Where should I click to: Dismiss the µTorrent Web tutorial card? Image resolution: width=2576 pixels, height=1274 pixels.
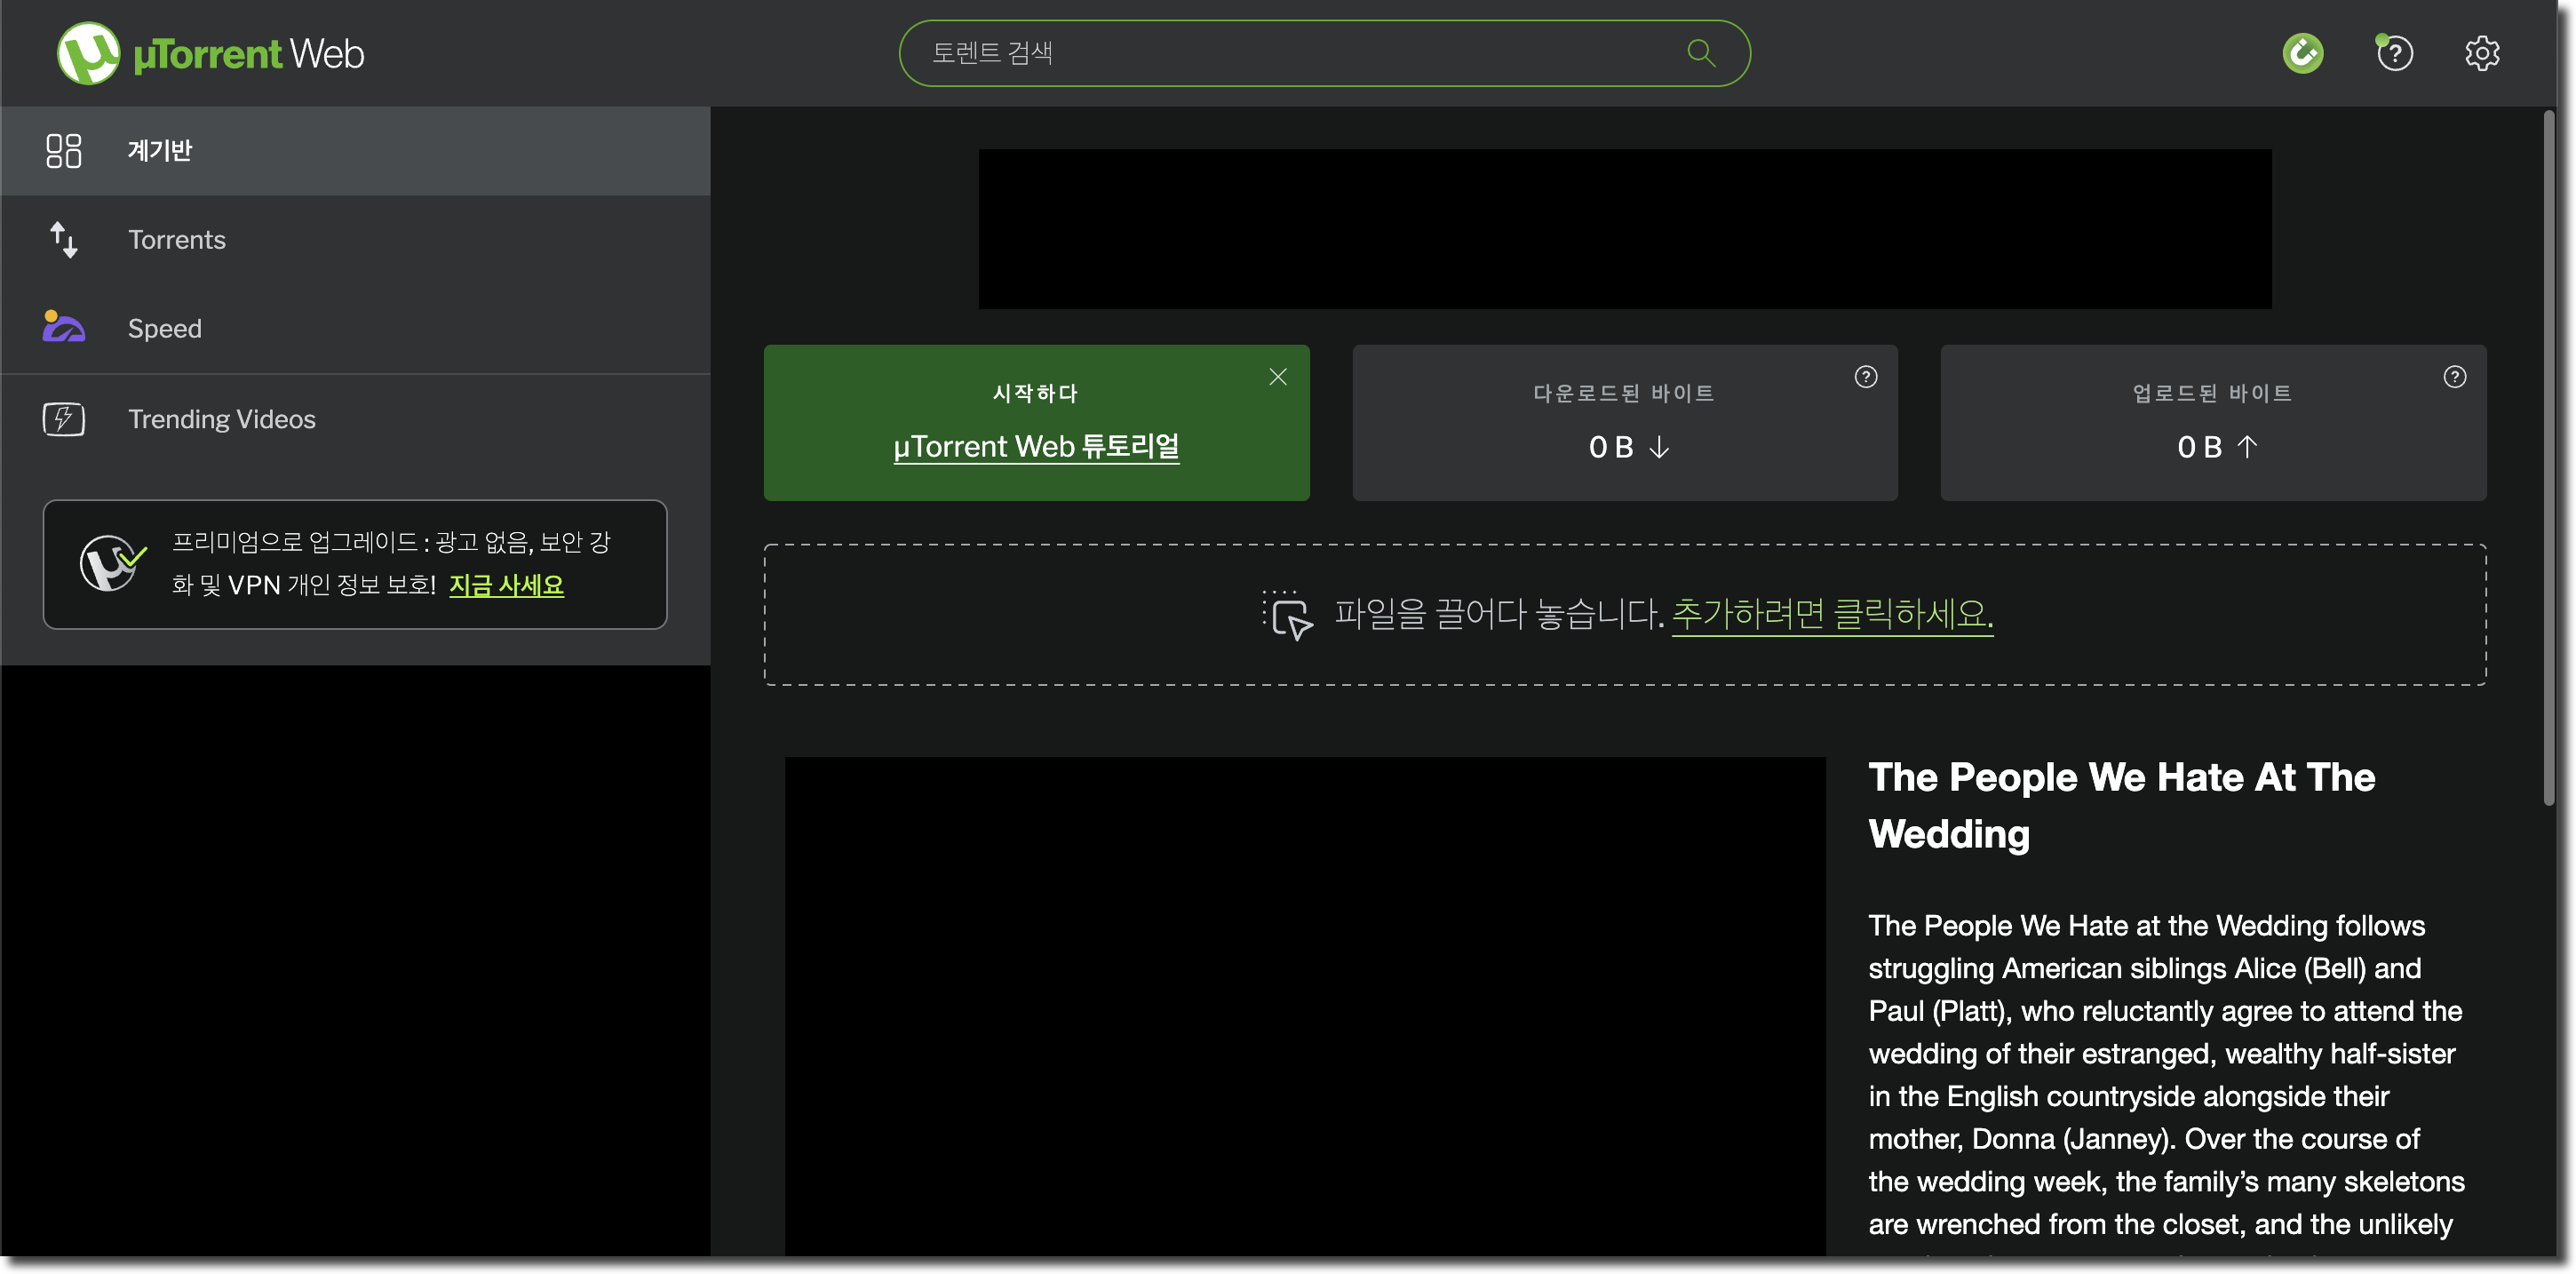coord(1278,377)
